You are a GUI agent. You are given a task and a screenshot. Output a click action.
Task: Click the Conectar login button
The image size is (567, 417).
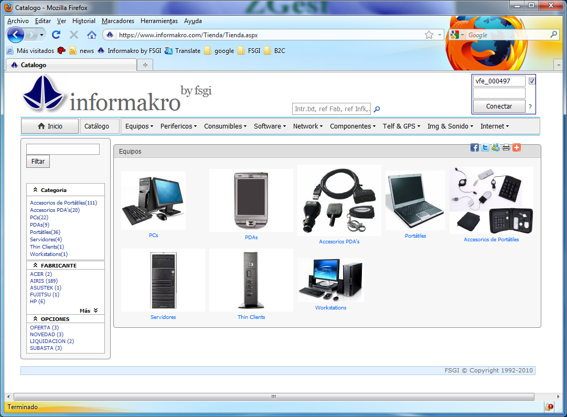click(499, 106)
